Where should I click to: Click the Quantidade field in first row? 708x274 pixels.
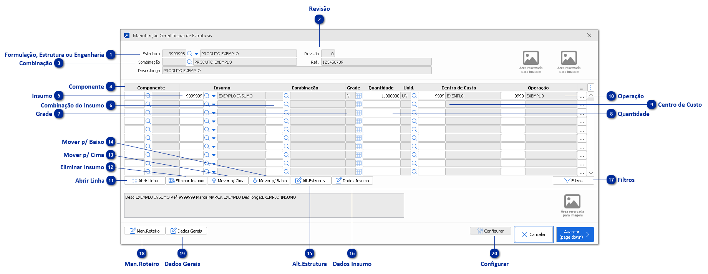pyautogui.click(x=381, y=96)
